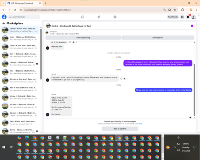Open Taylor's conversation in the list
Viewport: 200px width, 160px height.
(20, 47)
